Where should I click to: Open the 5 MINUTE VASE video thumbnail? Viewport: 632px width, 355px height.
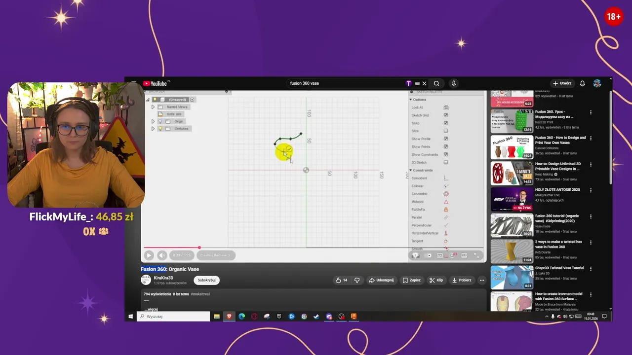tap(512, 173)
